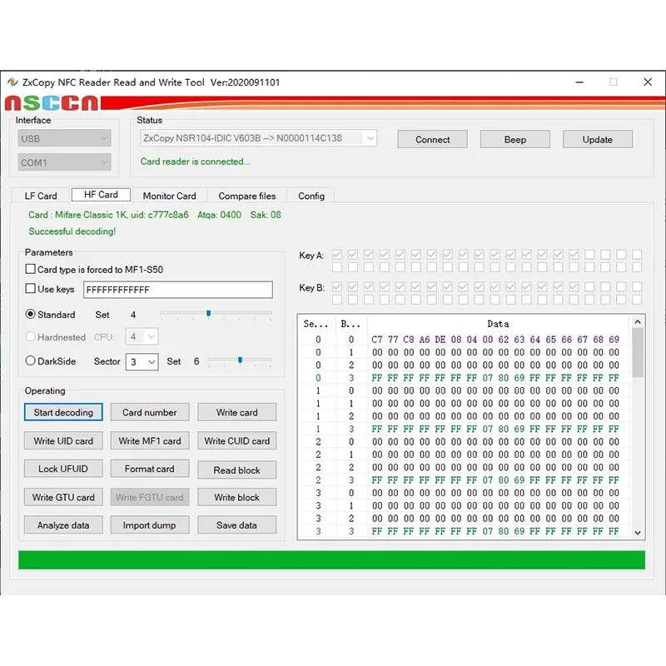Click the green progress bar
The image size is (666, 666).
click(x=331, y=560)
